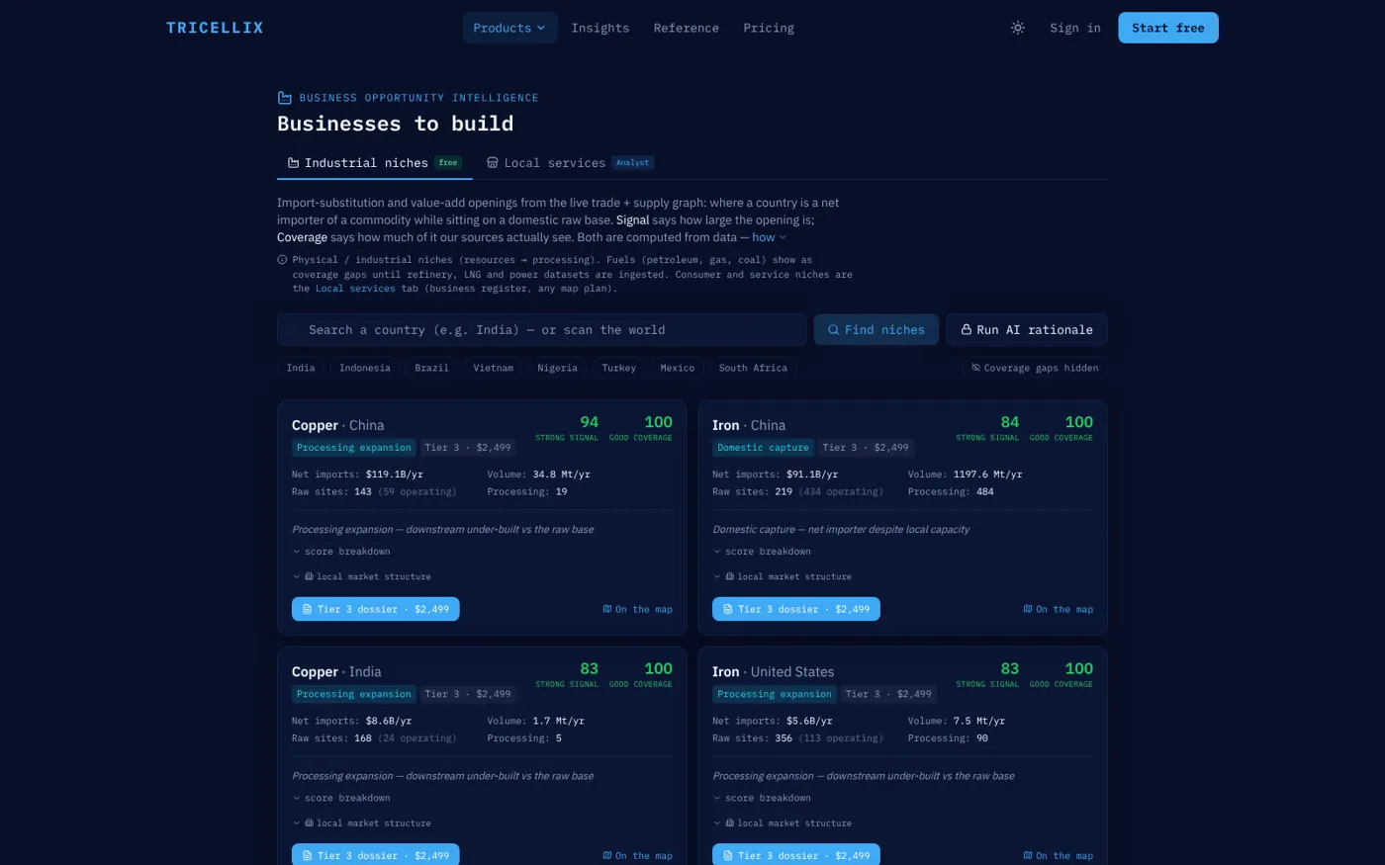The image size is (1385, 865).
Task: Expand score breakdown on Iron United States card
Action: [x=762, y=798]
